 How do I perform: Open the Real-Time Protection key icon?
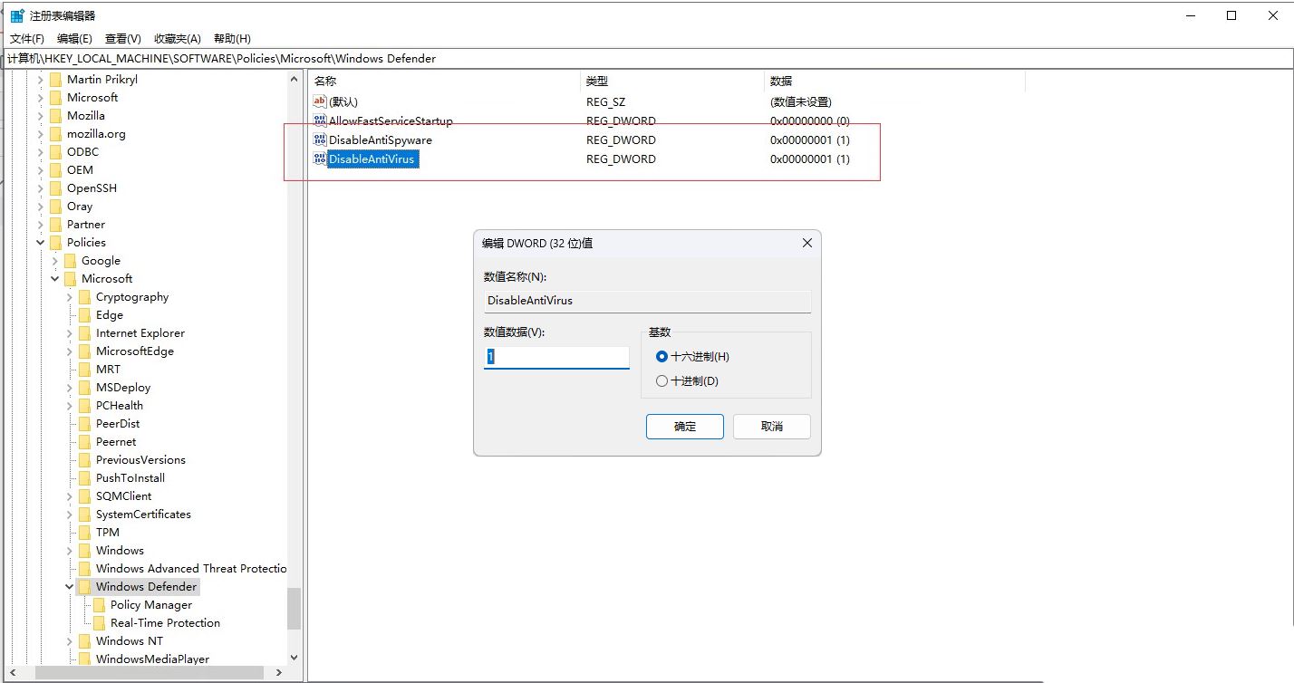[100, 622]
